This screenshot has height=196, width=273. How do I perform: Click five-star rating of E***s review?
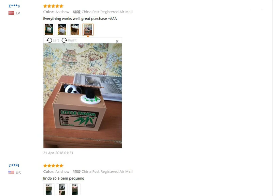click(x=53, y=6)
